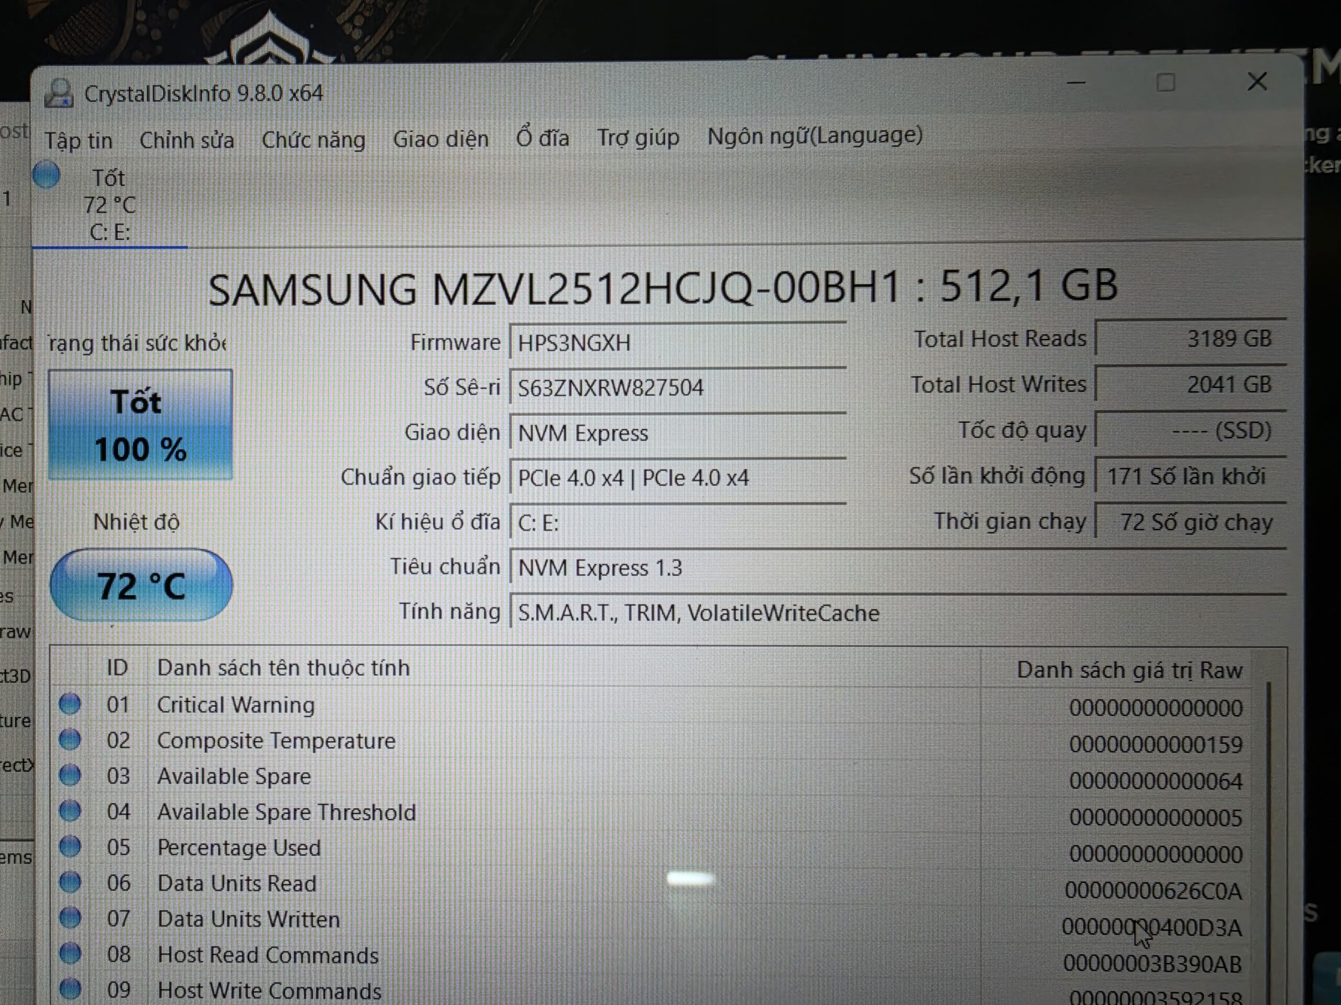Click the Tốt 100 % health status button
Image resolution: width=1341 pixels, height=1005 pixels.
(140, 425)
